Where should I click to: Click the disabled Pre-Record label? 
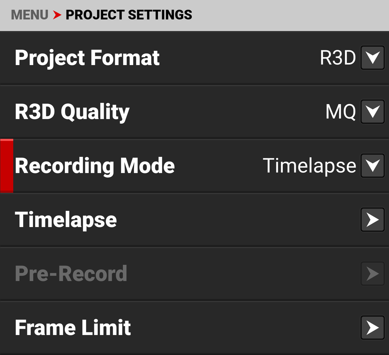tap(71, 274)
